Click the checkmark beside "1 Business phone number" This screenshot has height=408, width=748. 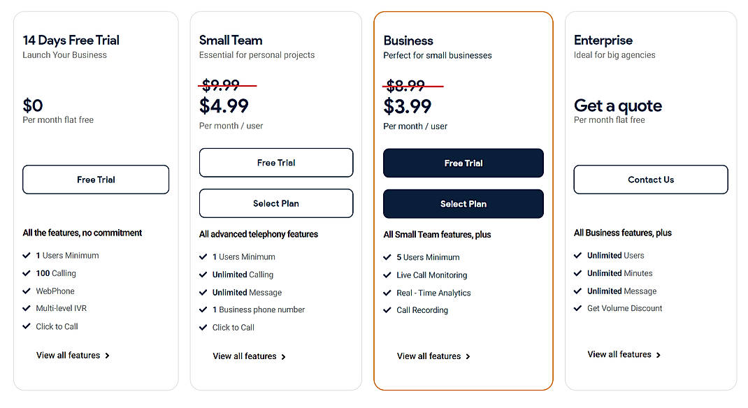click(x=203, y=309)
